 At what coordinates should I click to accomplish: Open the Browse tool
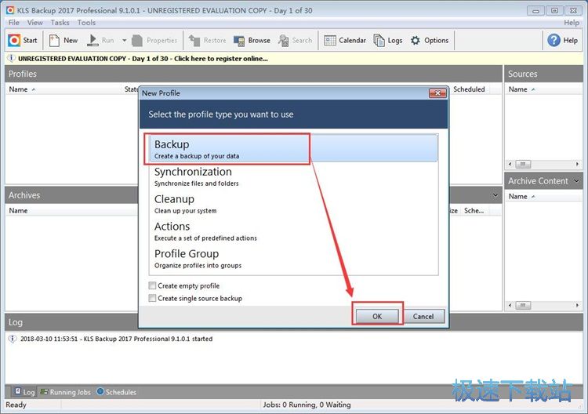[252, 40]
